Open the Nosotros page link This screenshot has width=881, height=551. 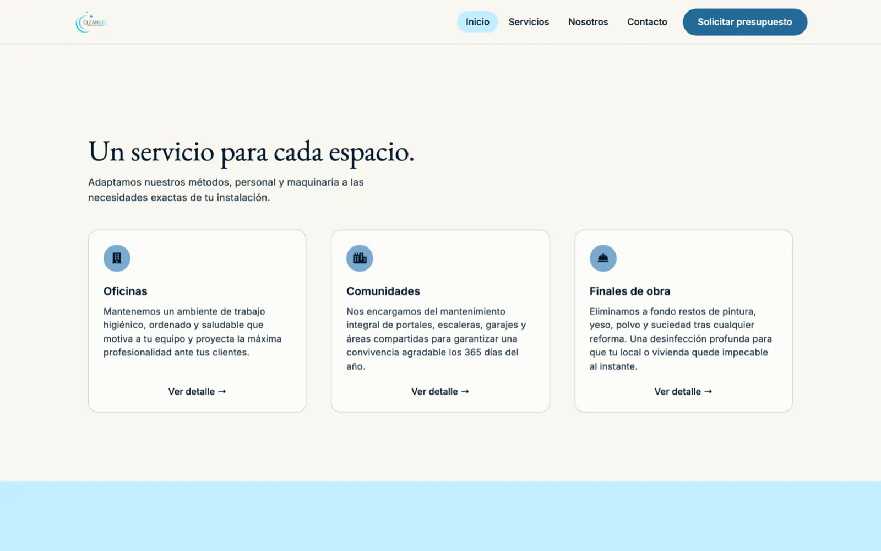pyautogui.click(x=588, y=22)
